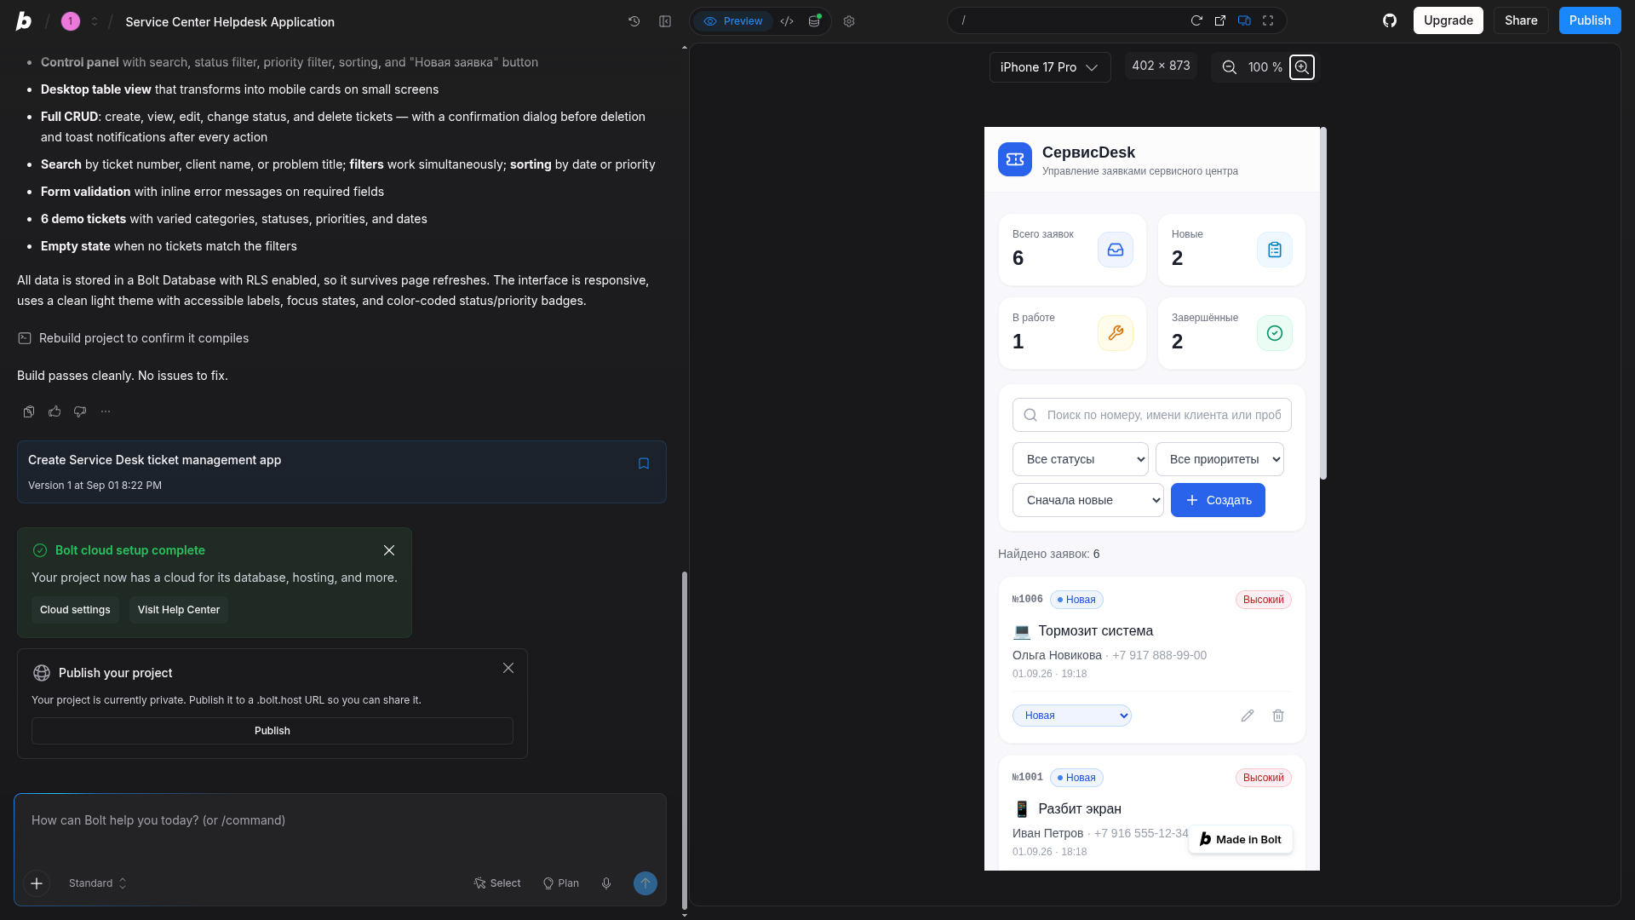Dismiss Bolt cloud setup complete notice
This screenshot has width=1635, height=920.
(x=389, y=550)
